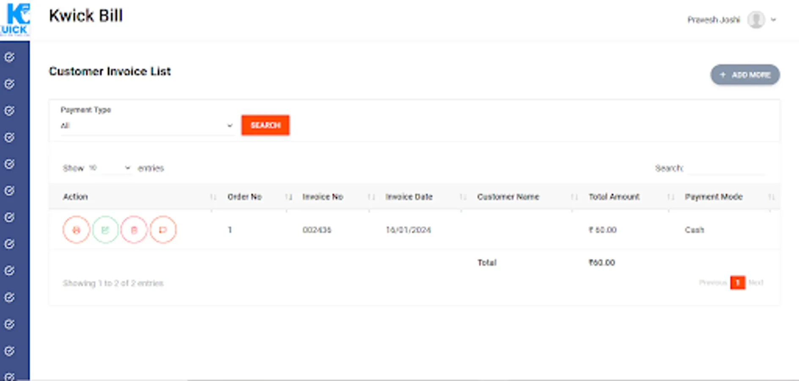
Task: Click the sort arrows beside Order No
Action: tap(289, 197)
